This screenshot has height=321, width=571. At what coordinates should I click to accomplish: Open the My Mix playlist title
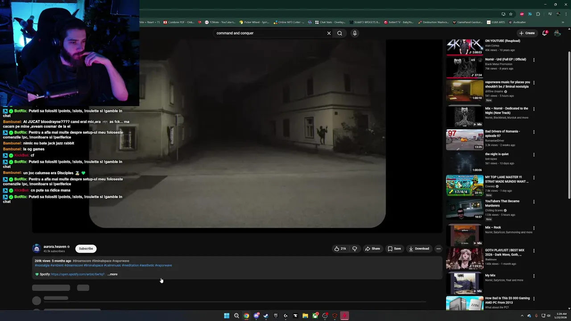click(490, 276)
